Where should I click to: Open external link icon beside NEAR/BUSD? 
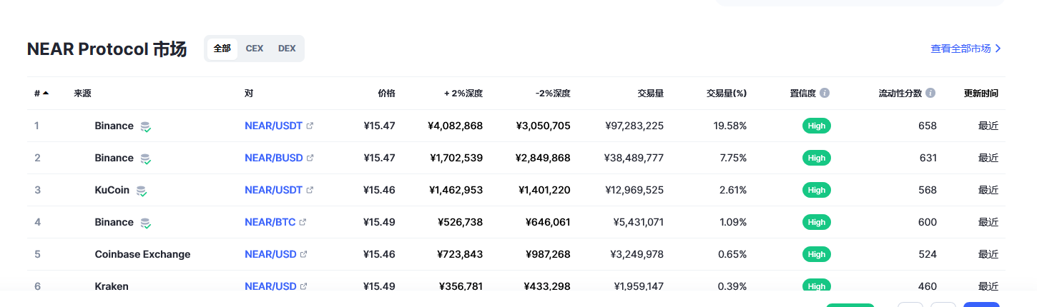310,158
